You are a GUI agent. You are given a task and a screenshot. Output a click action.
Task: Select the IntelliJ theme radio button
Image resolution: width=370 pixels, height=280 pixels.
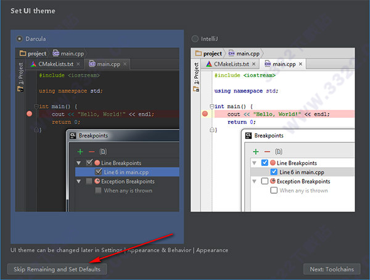pyautogui.click(x=195, y=39)
